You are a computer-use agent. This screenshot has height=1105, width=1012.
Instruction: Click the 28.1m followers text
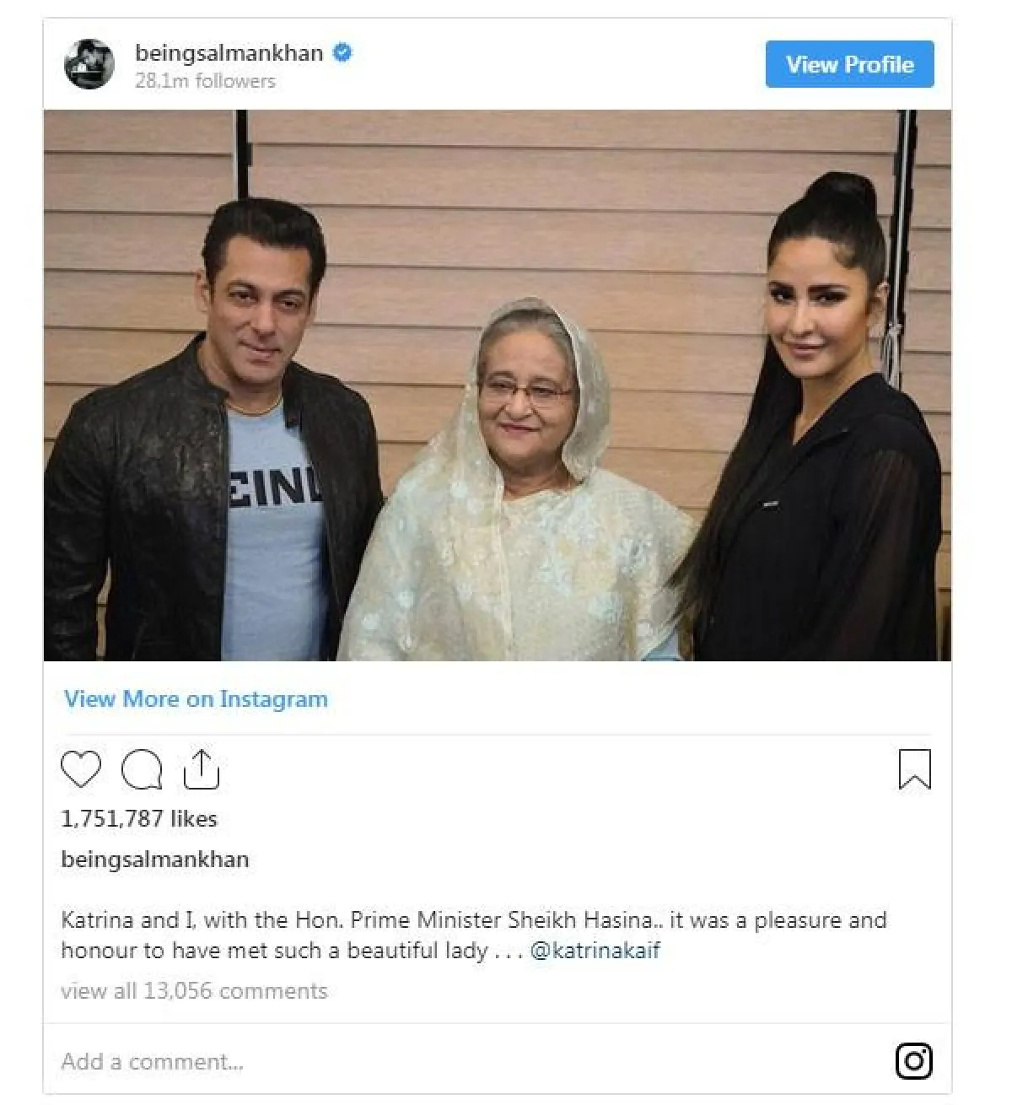pos(205,81)
